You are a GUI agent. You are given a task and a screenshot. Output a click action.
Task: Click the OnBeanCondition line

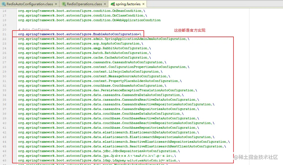tap(81, 11)
